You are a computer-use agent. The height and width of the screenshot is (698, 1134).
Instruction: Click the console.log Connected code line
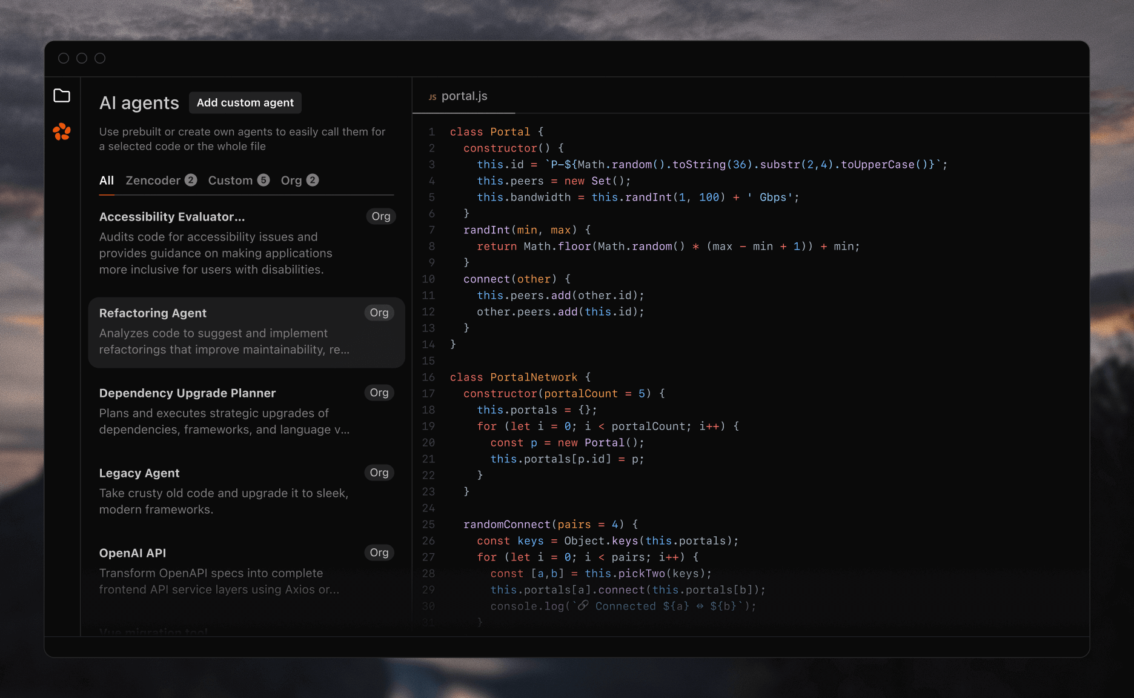(x=623, y=607)
